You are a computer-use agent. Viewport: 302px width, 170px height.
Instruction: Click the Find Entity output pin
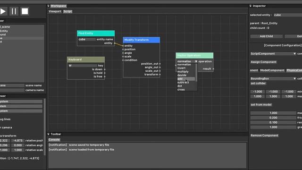click(115, 43)
